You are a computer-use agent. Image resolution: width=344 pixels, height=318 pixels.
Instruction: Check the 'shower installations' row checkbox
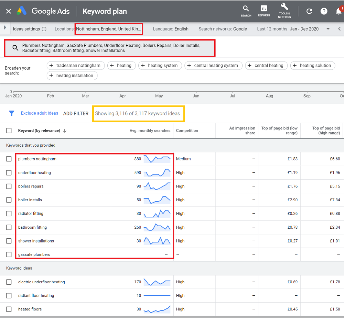[x=9, y=241]
